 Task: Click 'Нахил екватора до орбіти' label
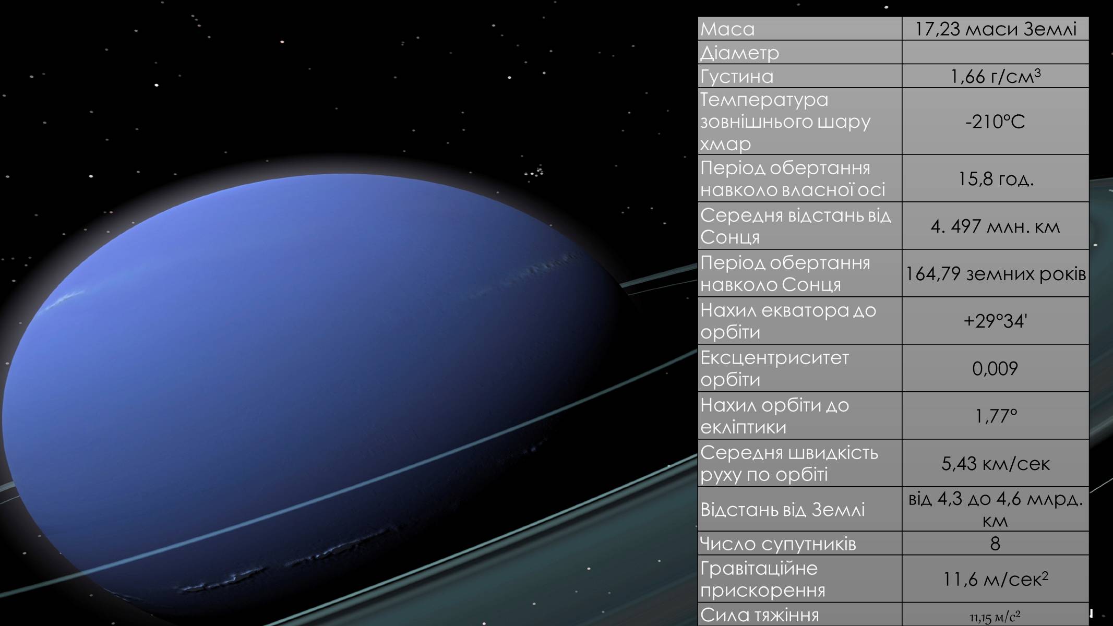pos(788,321)
